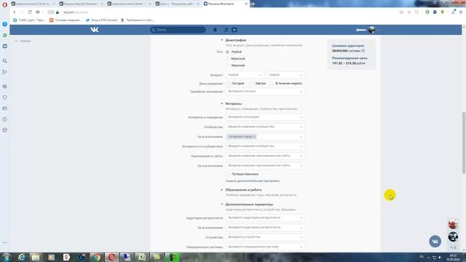Screen dimensions: 466x262
Task: Open the VK music note icon
Action: tap(226, 30)
